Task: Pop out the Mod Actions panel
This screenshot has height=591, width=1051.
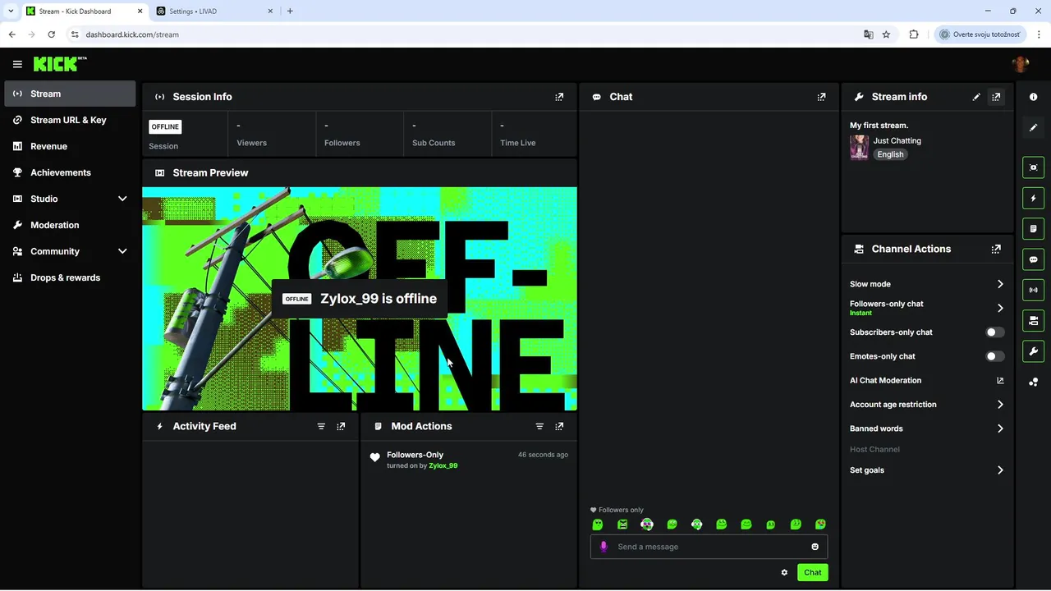Action: click(x=559, y=426)
